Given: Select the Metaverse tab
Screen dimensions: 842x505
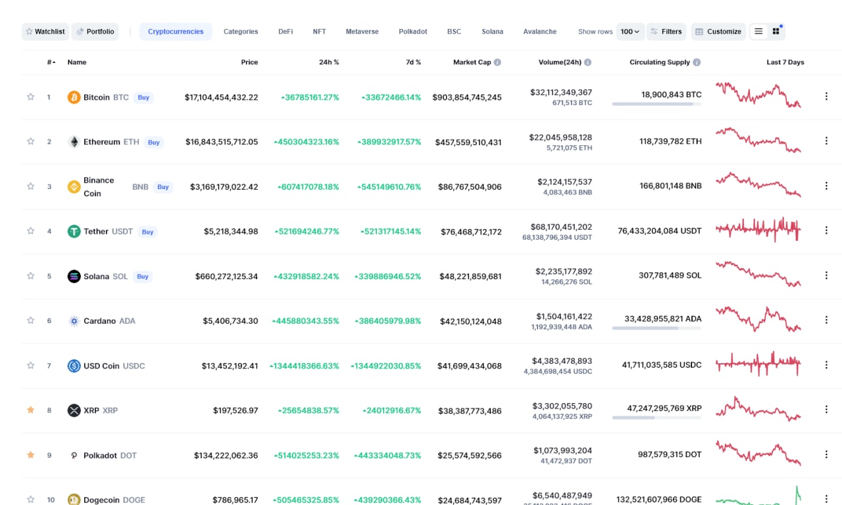Looking at the screenshot, I should pos(362,32).
